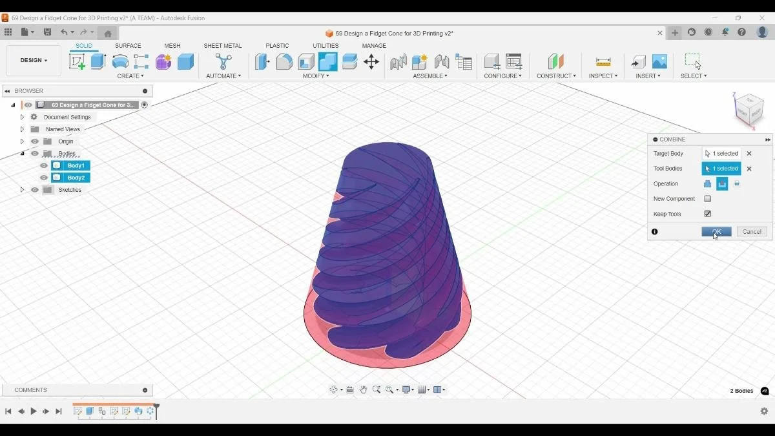Open the timeline settings gear

[764, 411]
